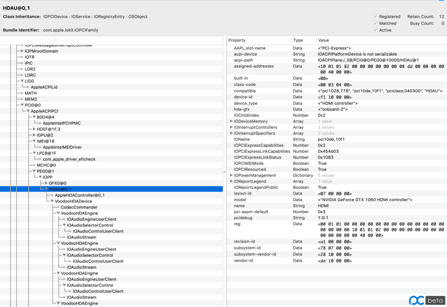
Task: Expand the IOPMrootDomain tree node
Action: point(22,51)
